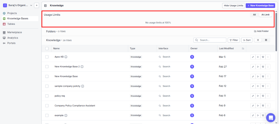Check the policy req checkbox

pyautogui.click(x=47, y=96)
